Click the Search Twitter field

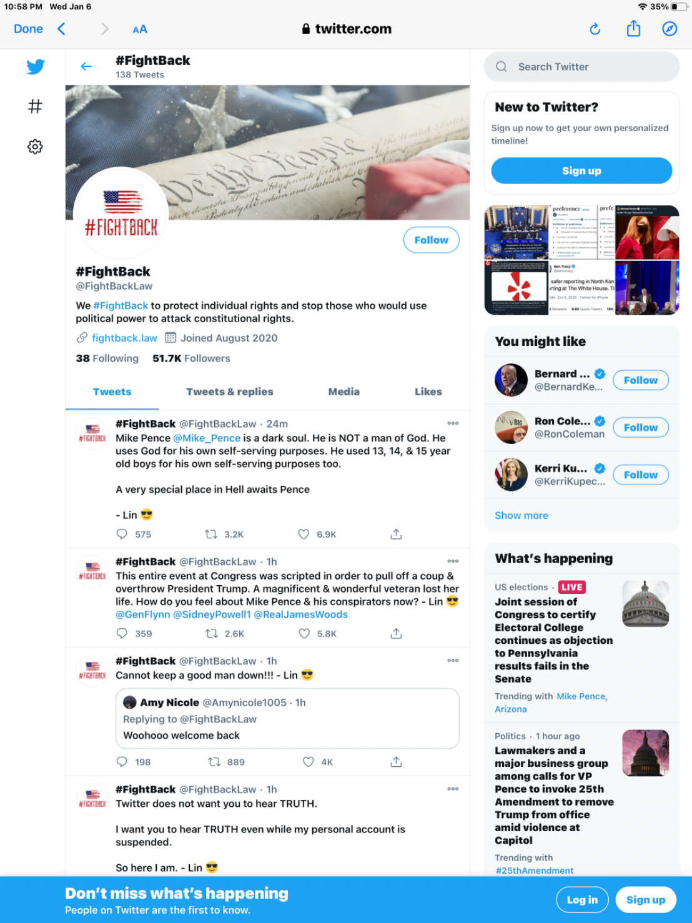coord(581,67)
